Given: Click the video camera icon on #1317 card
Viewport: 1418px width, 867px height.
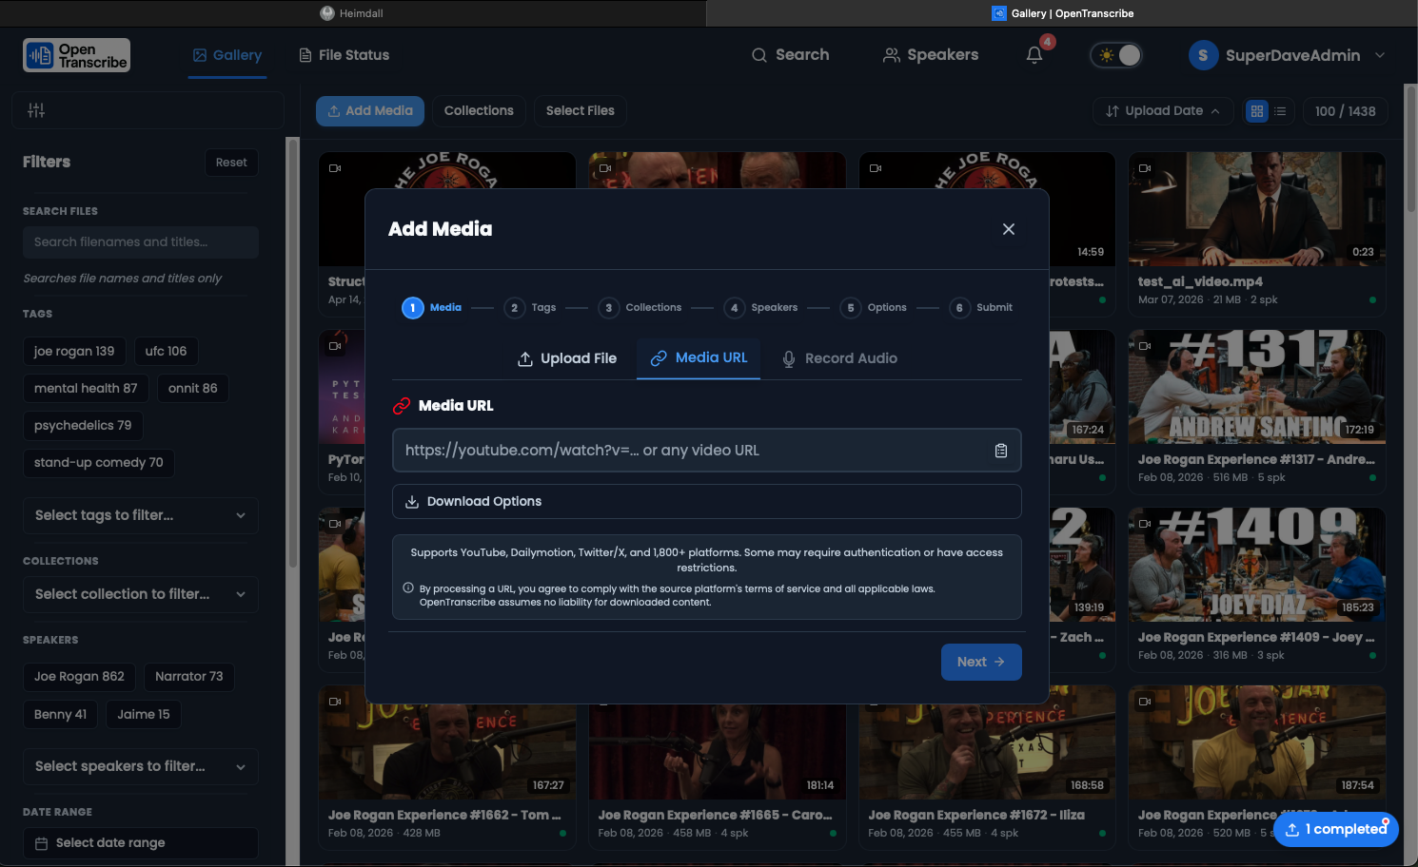Looking at the screenshot, I should point(1145,346).
